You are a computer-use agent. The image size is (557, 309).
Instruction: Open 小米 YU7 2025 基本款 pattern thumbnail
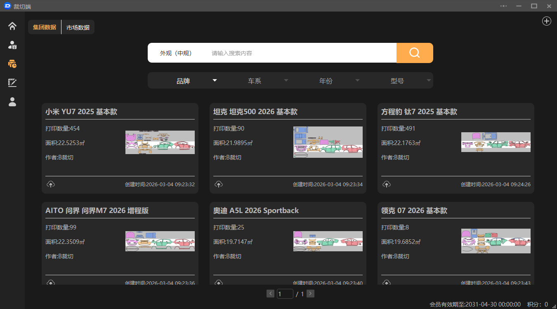point(160,142)
